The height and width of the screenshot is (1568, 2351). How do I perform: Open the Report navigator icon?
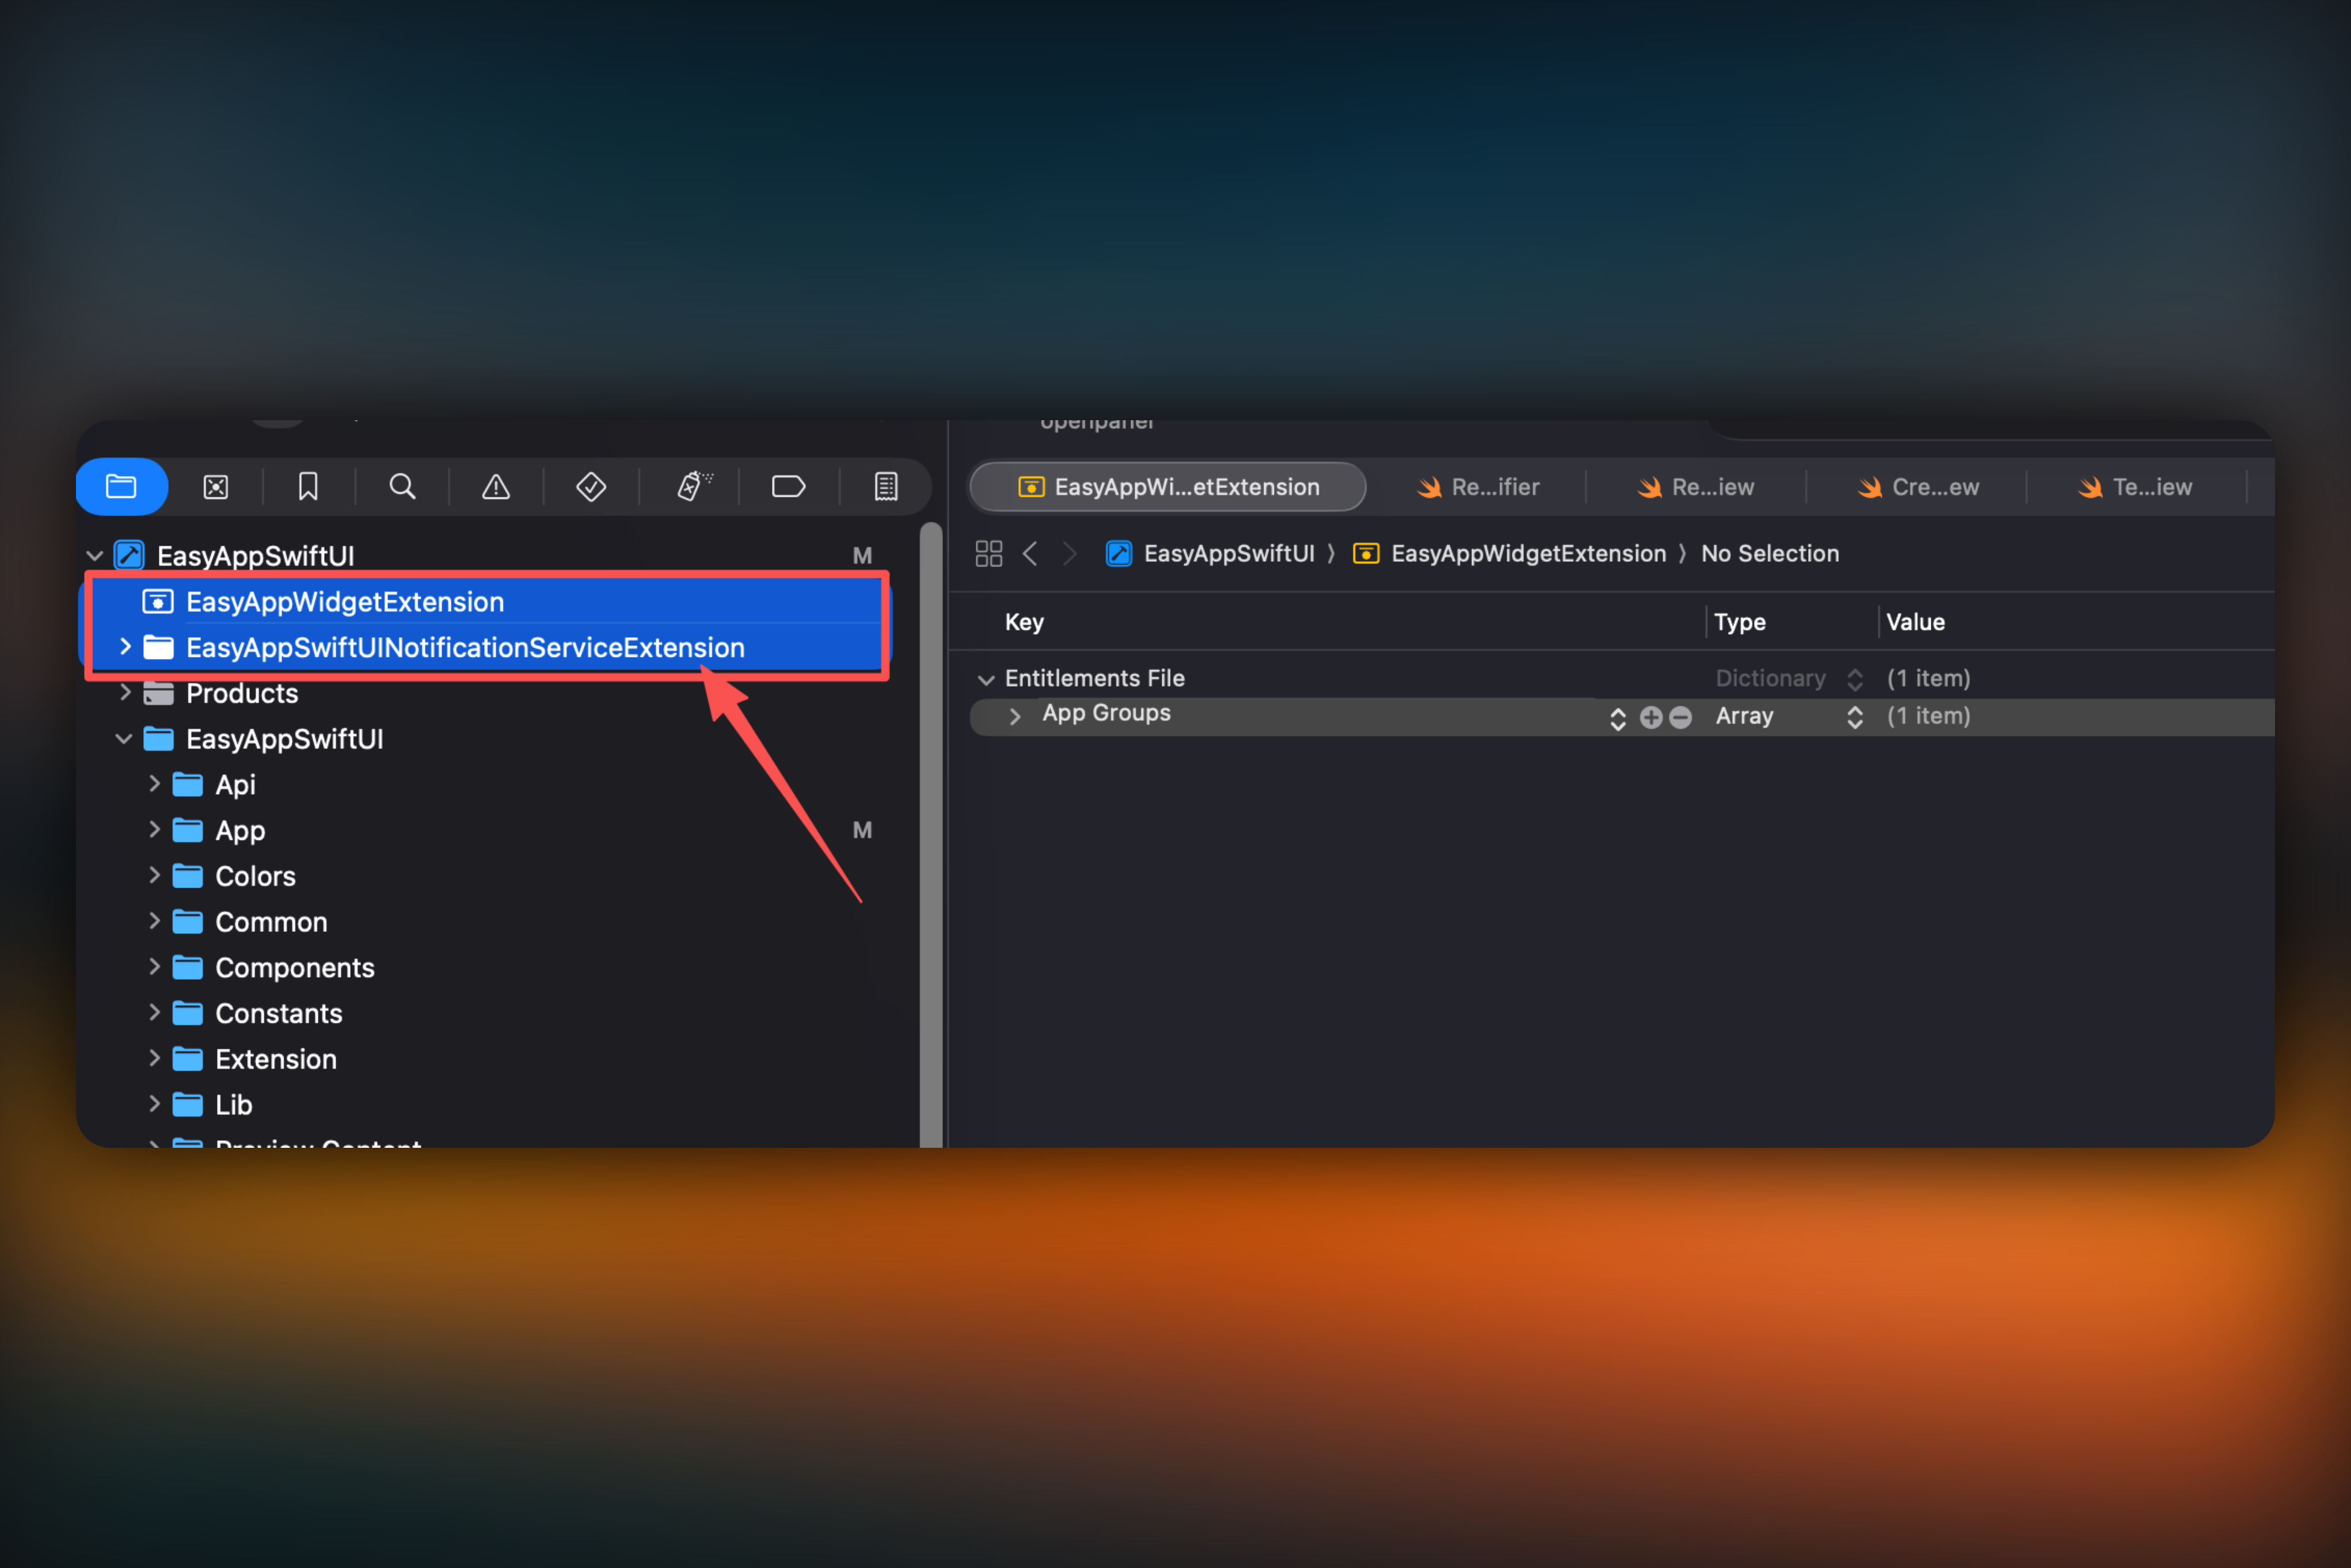click(x=885, y=487)
